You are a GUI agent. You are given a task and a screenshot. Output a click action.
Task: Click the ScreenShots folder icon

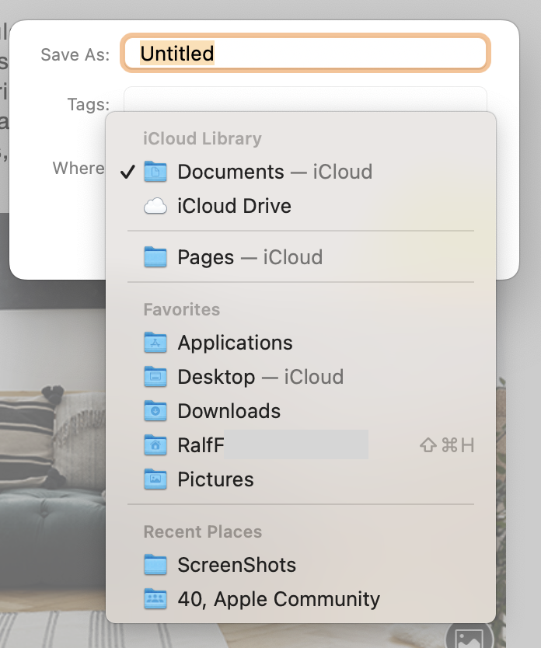(155, 565)
